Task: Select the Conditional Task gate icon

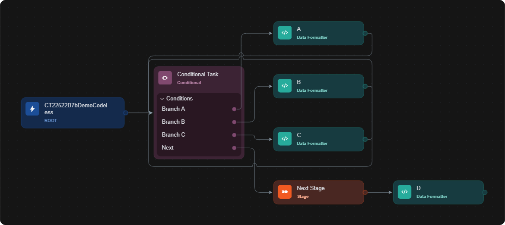Action: (x=165, y=78)
